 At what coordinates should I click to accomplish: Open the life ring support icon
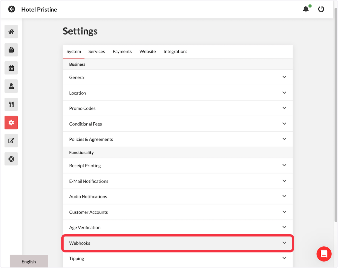(11, 159)
